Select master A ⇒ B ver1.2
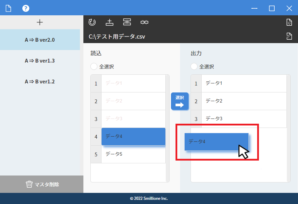 40,82
